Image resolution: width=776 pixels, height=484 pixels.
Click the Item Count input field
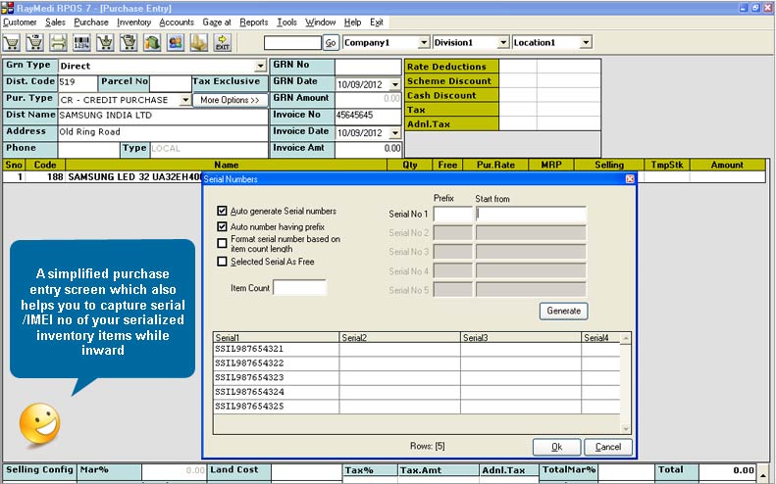click(x=299, y=287)
